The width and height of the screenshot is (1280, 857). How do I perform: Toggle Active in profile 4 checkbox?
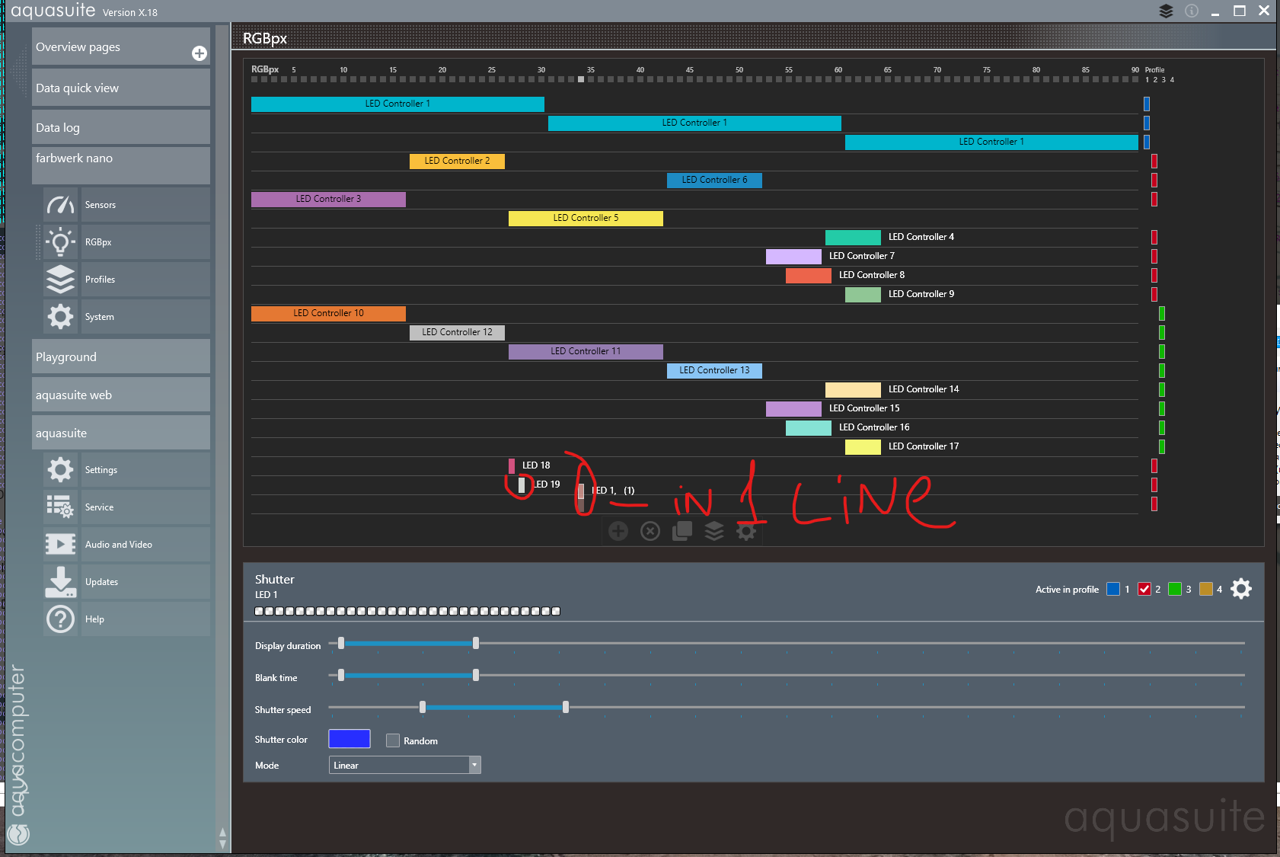click(1206, 589)
